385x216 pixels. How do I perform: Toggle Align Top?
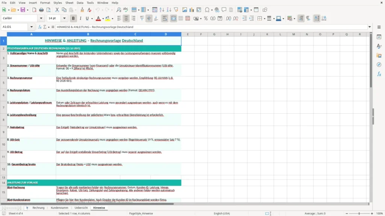(x=142, y=18)
